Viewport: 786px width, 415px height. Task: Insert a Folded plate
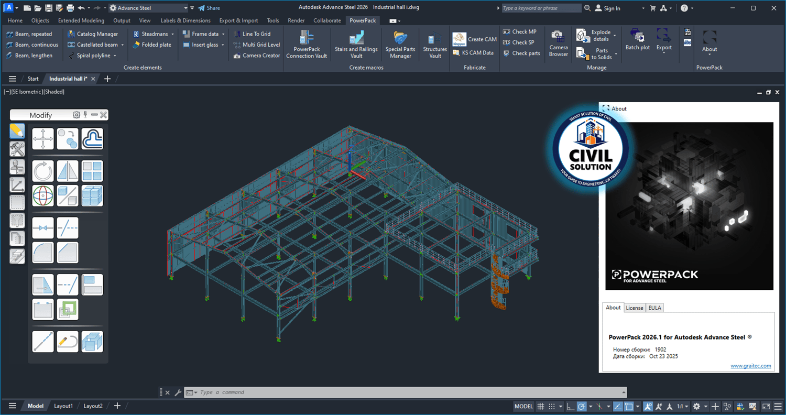point(152,45)
